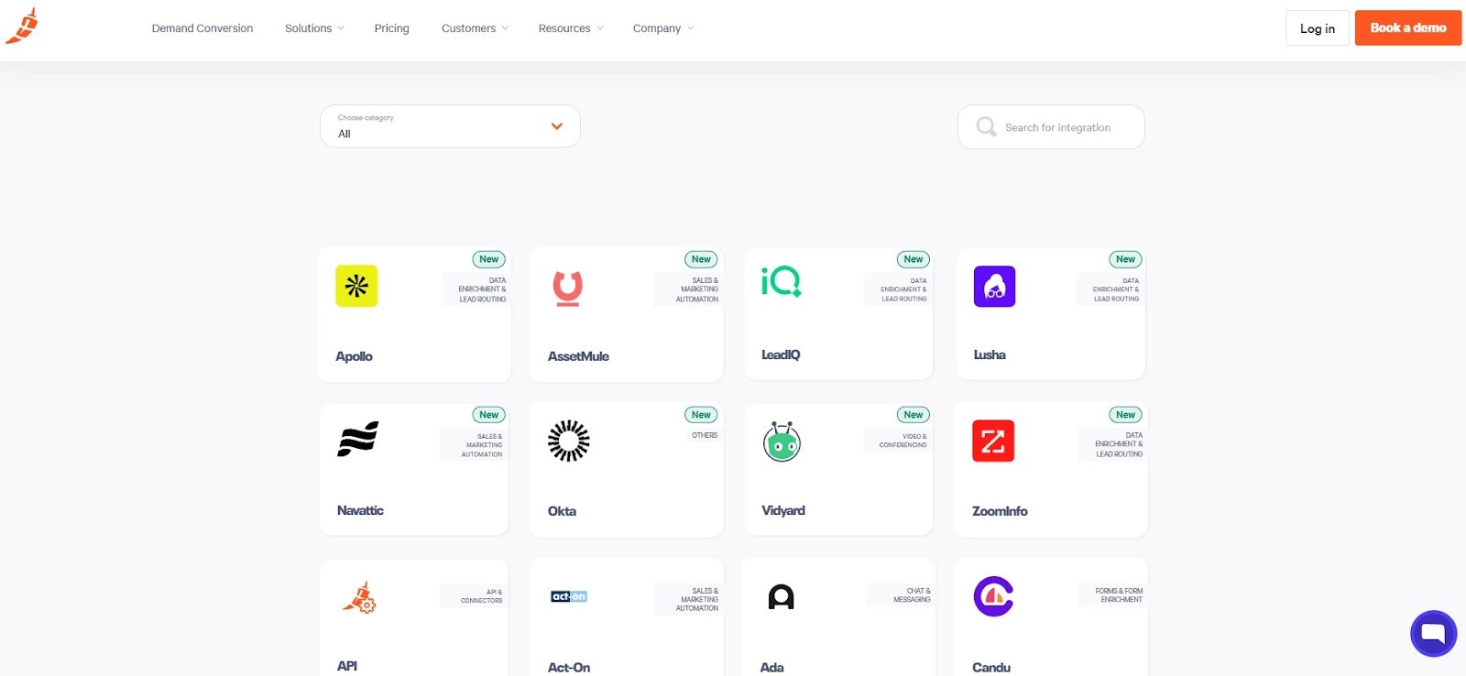Viewport: 1466px width, 676px height.
Task: Click the orange chevron in category selector
Action: tap(556, 126)
